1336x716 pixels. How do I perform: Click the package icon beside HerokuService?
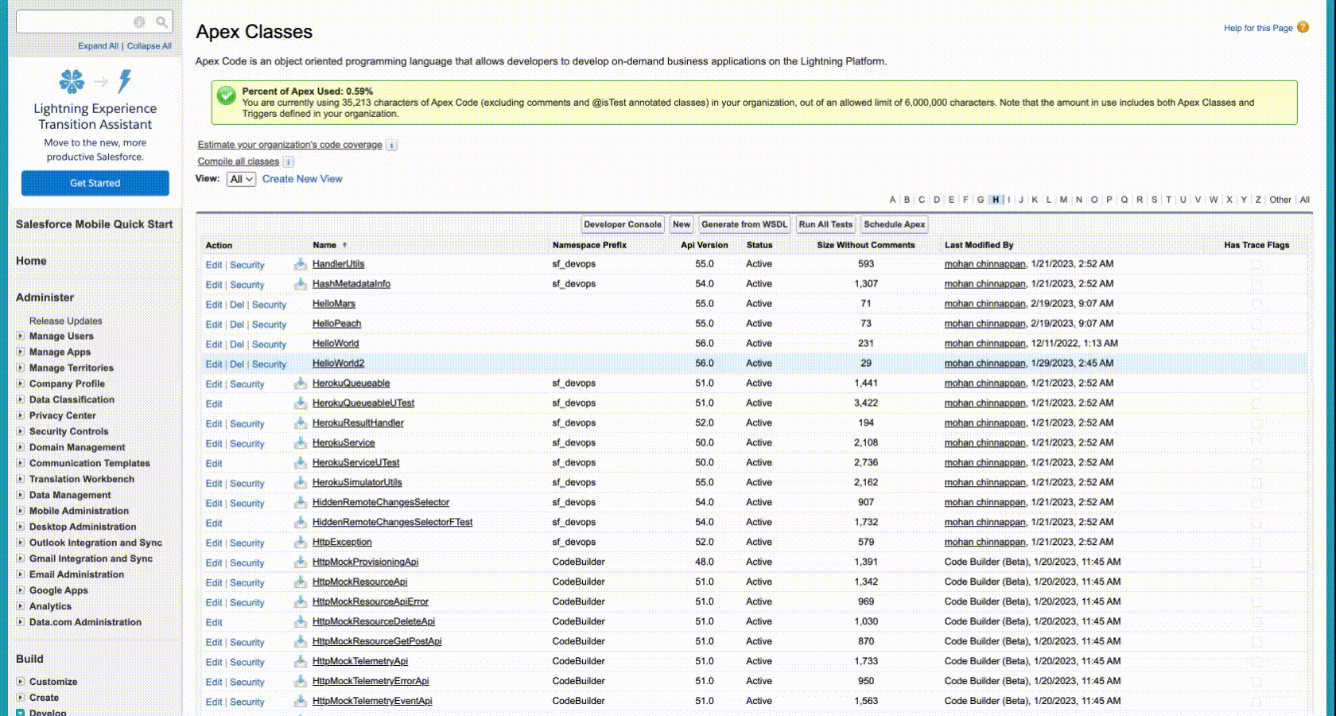(301, 442)
